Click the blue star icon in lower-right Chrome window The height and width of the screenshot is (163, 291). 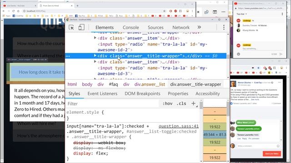tap(258, 68)
